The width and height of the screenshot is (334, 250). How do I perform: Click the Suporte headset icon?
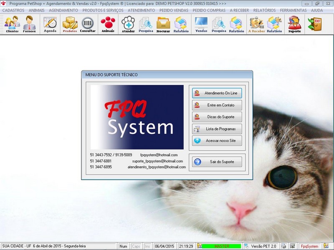click(295, 24)
